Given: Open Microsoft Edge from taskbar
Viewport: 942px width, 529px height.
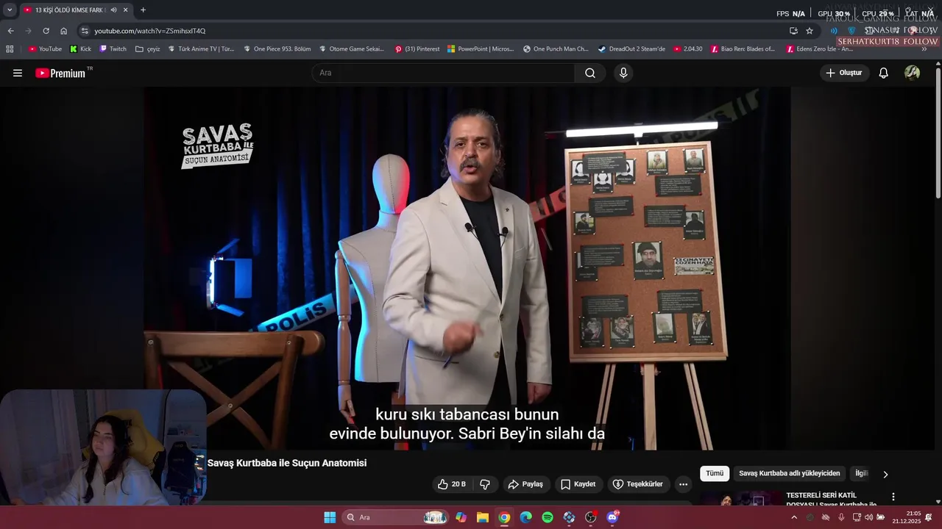Looking at the screenshot, I should tap(525, 517).
